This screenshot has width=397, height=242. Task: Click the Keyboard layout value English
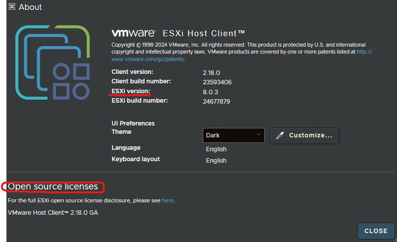point(216,160)
